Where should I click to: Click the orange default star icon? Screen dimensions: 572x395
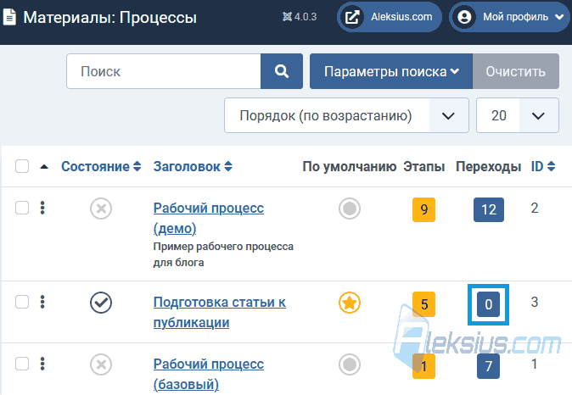(x=350, y=303)
